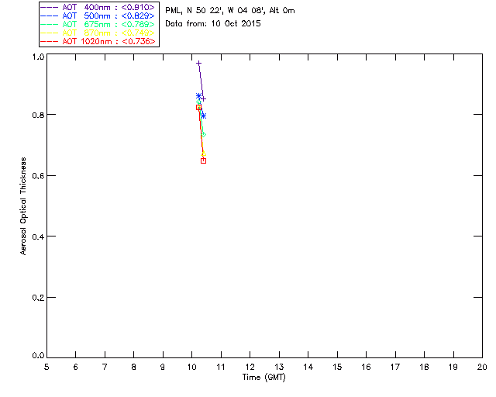Click the 1.0 y-axis tick label
The height and width of the screenshot is (397, 496).
[x=38, y=57]
